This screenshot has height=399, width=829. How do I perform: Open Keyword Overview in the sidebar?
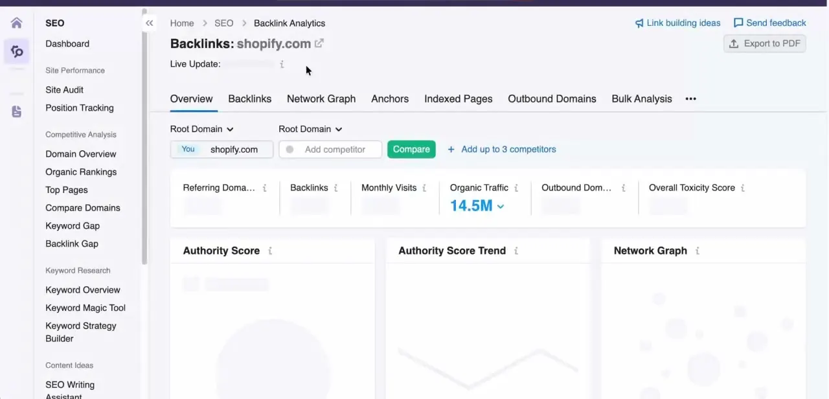(x=83, y=290)
